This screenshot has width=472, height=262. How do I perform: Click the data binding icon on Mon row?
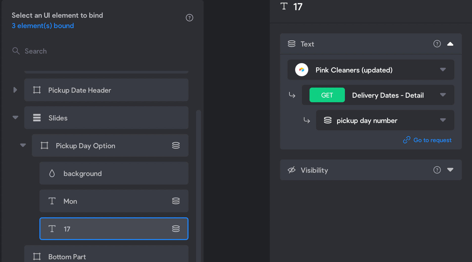[176, 201]
